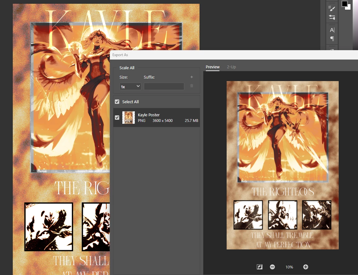Switch to the Preview tab
The image size is (358, 275).
213,67
